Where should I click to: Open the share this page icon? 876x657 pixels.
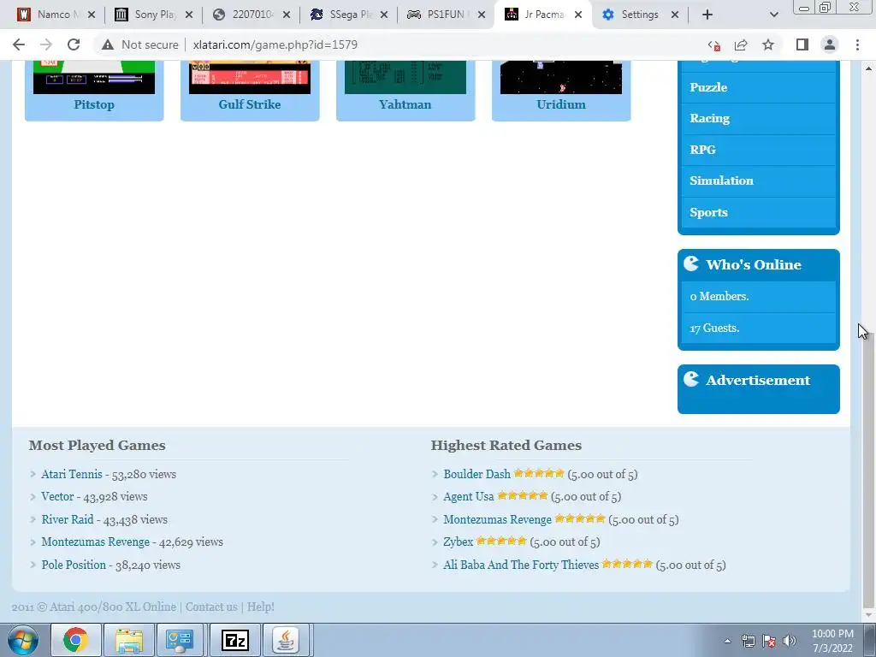741,44
